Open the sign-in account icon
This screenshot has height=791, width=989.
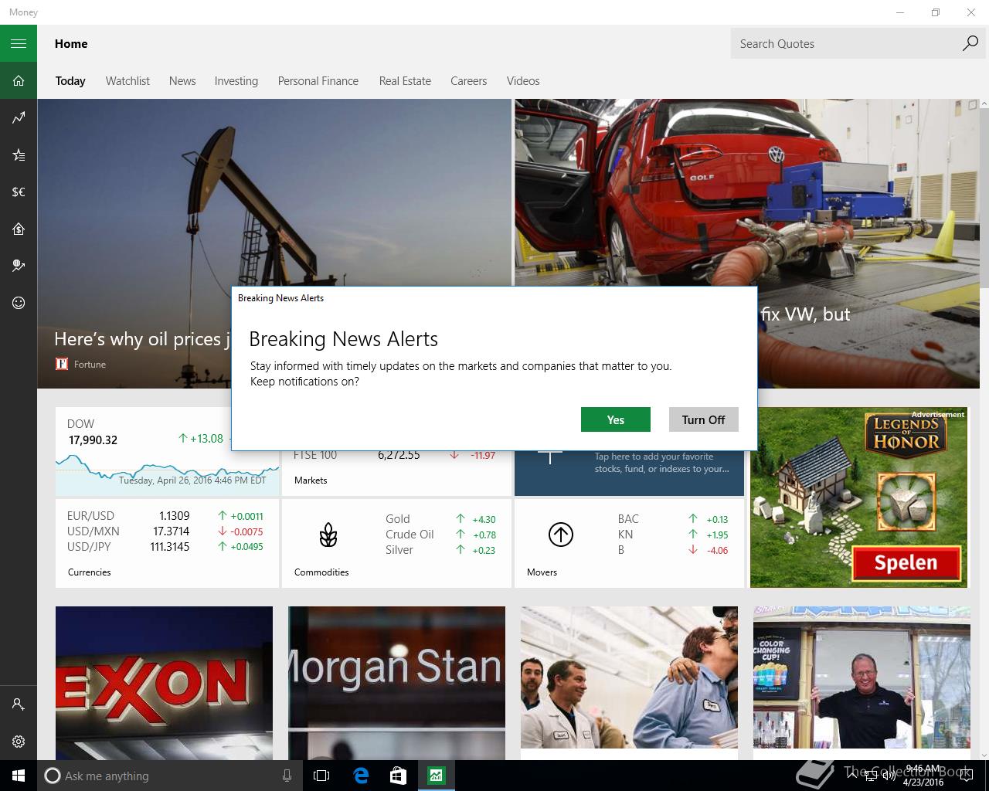19,704
